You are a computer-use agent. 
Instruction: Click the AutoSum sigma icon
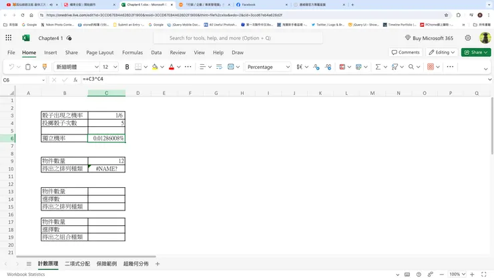(x=378, y=67)
